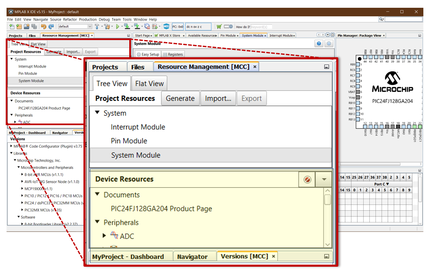Viewport: 434px width, 272px height.
Task: Click the red circle icon beside Device Resources
Action: (307, 179)
